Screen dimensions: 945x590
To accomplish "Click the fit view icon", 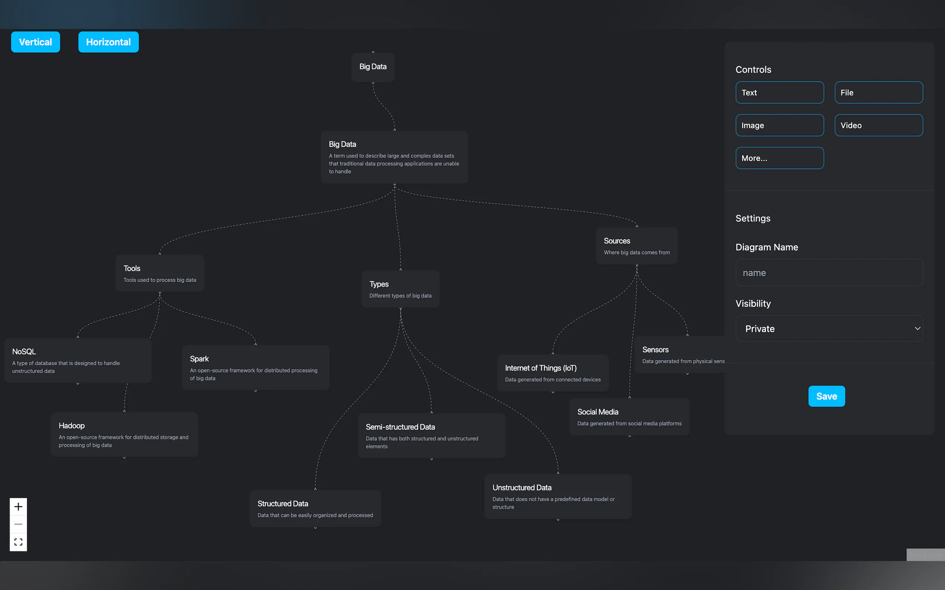I will (18, 542).
